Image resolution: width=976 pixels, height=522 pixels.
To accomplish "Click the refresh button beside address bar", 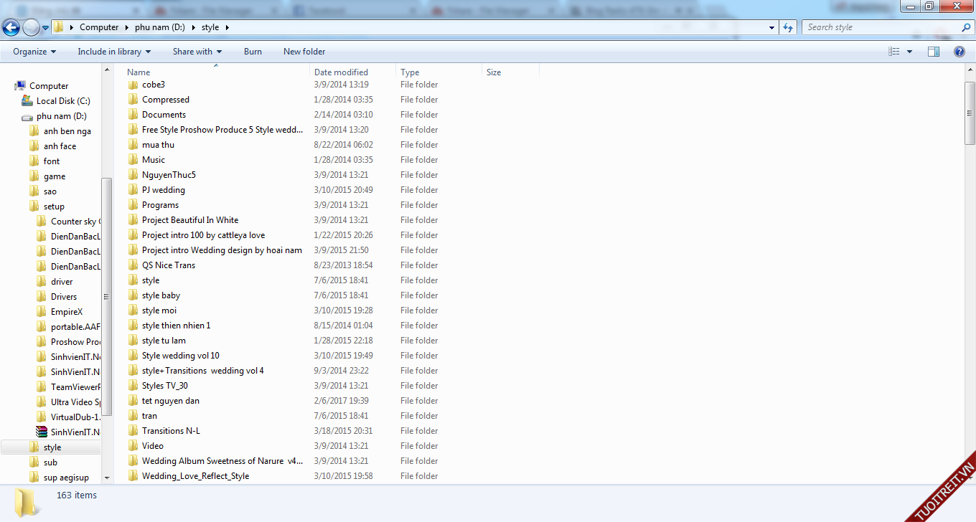I will tap(788, 27).
